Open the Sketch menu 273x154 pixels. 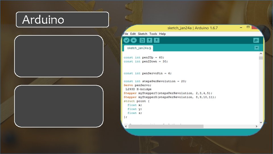click(142, 34)
